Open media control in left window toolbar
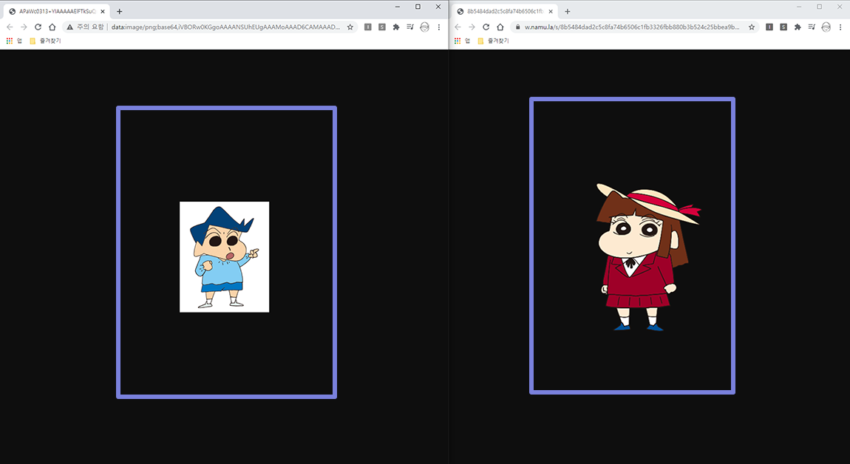 click(410, 27)
